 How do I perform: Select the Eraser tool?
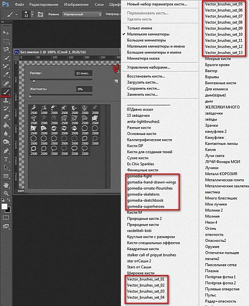click(x=6, y=117)
